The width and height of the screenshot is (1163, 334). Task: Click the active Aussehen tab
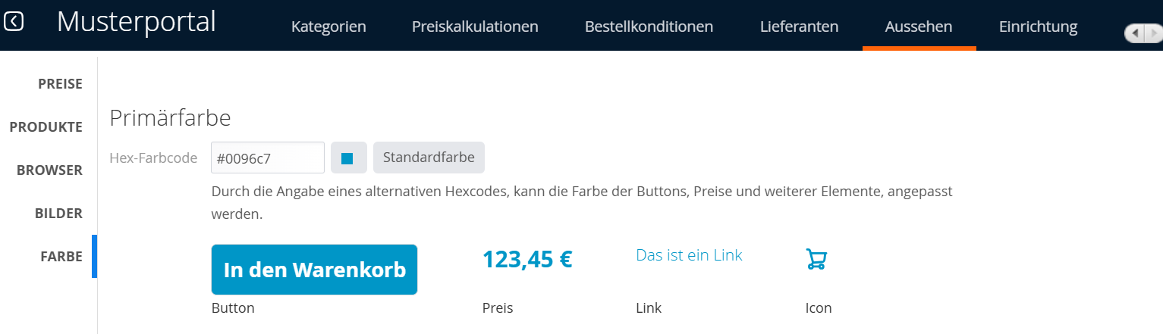point(919,27)
